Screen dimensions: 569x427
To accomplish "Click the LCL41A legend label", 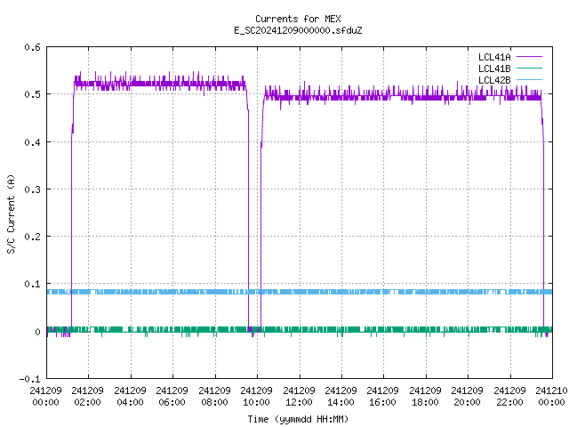I will [494, 57].
